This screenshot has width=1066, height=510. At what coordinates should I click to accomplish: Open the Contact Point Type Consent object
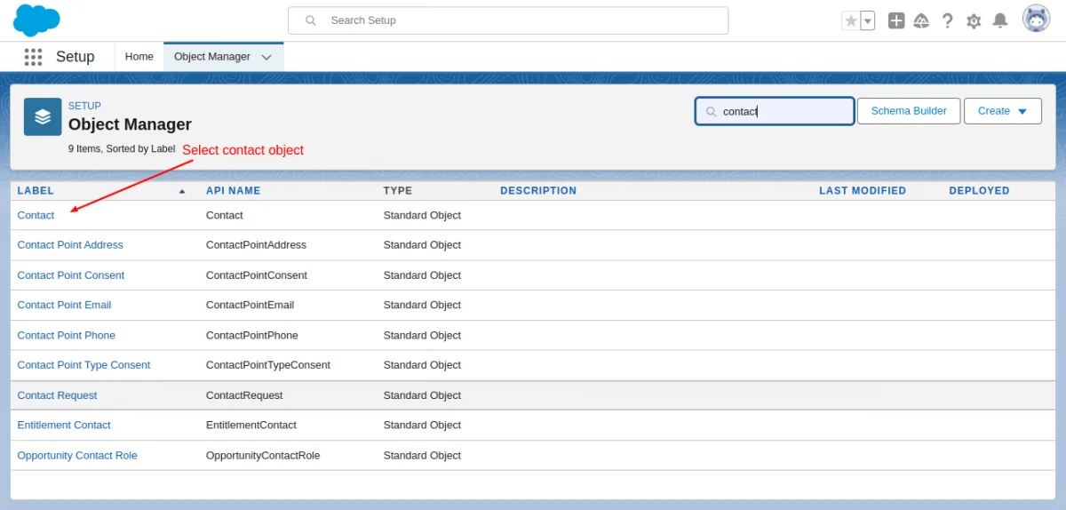(x=84, y=364)
